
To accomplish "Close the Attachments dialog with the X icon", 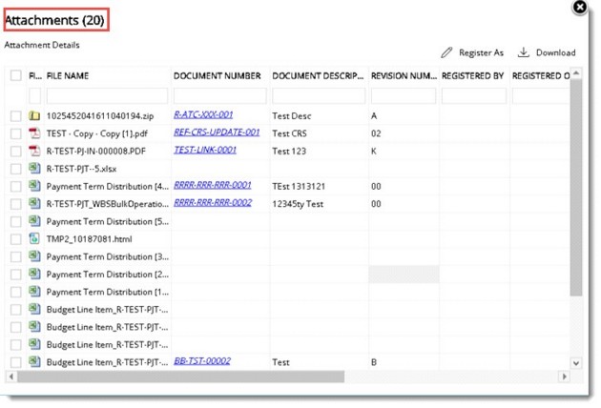I will 579,8.
